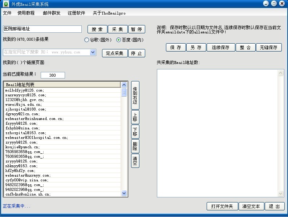This screenshot has width=288, height=217.
Task: Click the 正在采集中 status text
Action: point(16,206)
